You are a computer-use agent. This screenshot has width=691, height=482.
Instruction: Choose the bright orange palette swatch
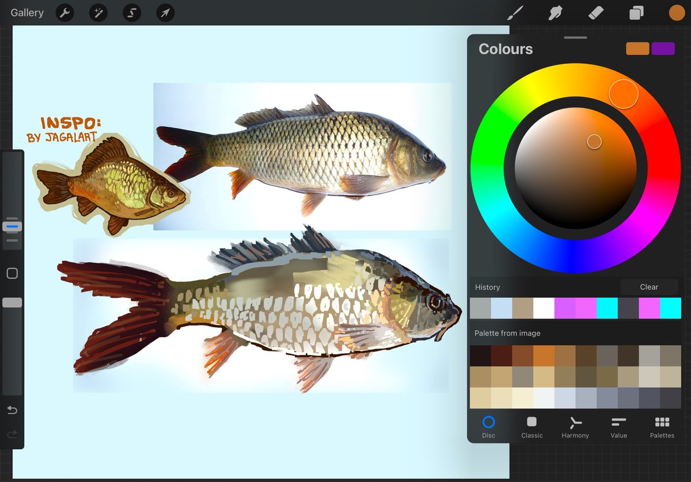[x=544, y=355]
